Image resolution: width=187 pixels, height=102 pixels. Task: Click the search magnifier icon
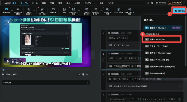[x=148, y=3]
